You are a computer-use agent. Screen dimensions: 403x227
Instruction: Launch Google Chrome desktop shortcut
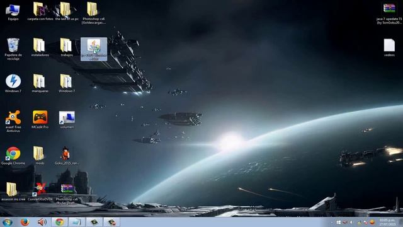click(x=13, y=156)
